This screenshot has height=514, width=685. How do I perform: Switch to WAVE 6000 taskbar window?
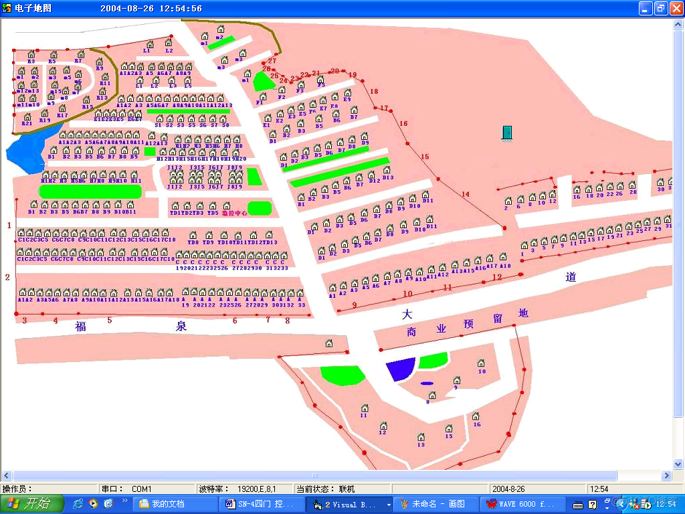click(522, 504)
